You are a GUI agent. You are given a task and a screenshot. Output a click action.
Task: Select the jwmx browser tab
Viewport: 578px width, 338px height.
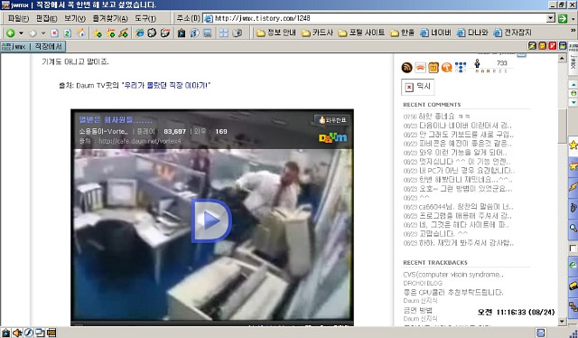33,46
